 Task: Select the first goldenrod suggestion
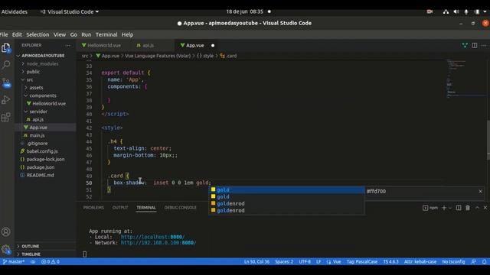coord(286,204)
